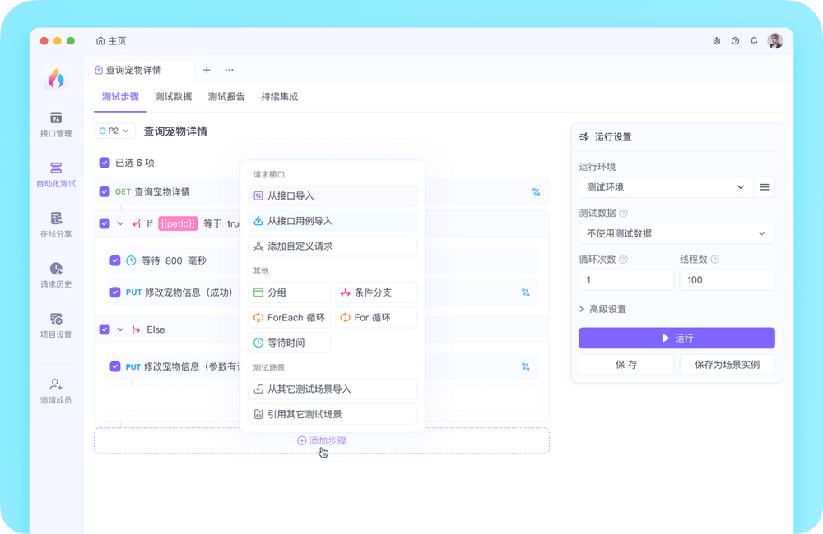Open the 不使用测试数据 dropdown
This screenshot has height=534, width=823.
pyautogui.click(x=677, y=233)
